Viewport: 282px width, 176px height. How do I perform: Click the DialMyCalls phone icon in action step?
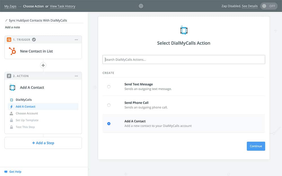(x=12, y=87)
